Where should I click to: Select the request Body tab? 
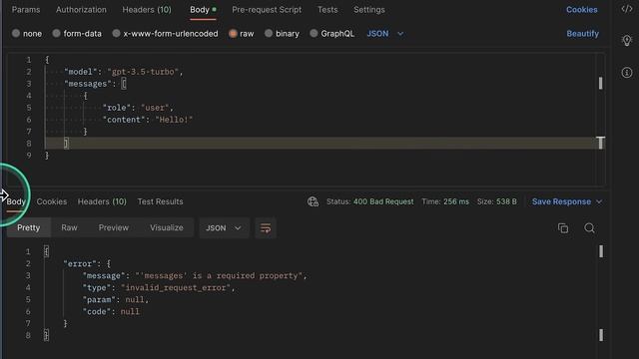click(203, 10)
